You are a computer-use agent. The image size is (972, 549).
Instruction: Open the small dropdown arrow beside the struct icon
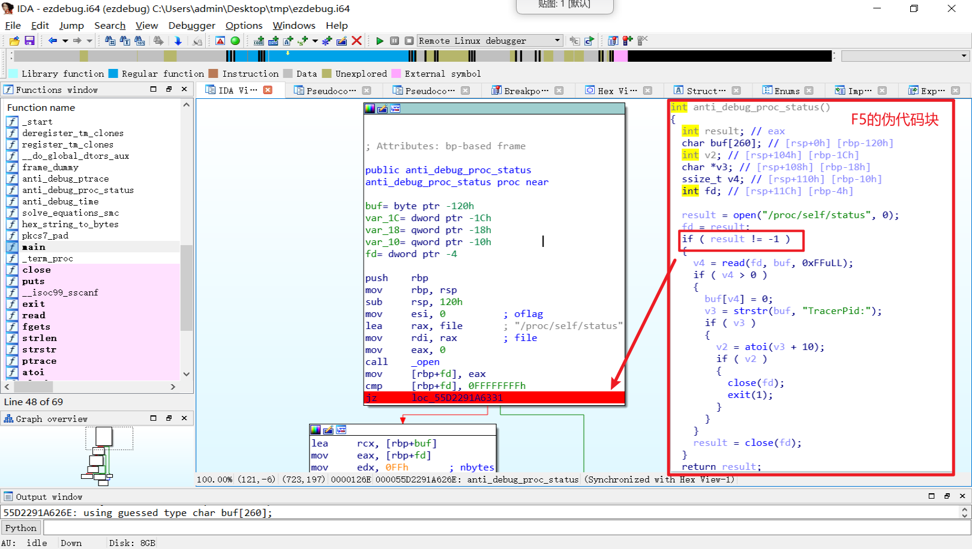point(315,41)
